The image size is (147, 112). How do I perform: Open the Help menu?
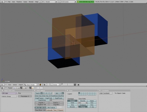36,2
